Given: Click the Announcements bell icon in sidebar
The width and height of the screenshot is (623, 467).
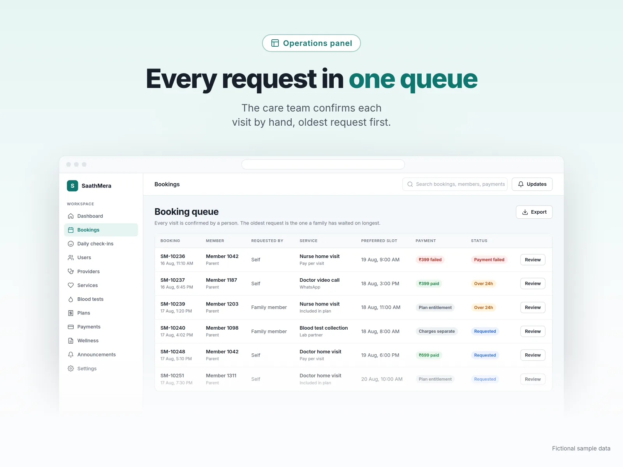Looking at the screenshot, I should click(70, 355).
